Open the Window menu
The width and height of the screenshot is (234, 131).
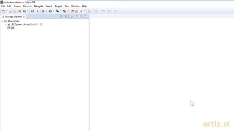click(75, 6)
